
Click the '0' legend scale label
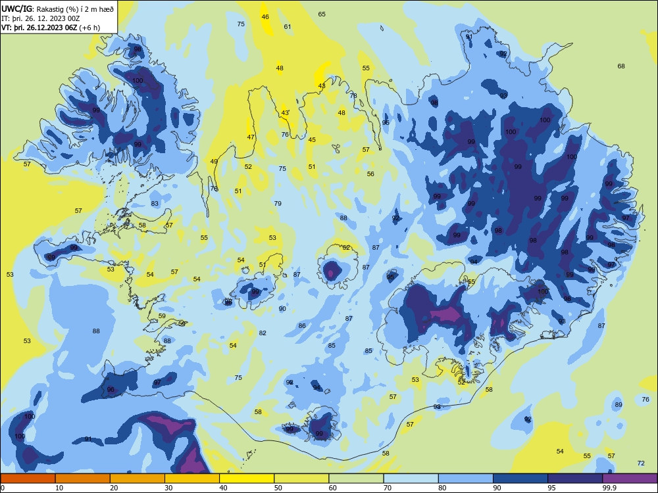3,488
